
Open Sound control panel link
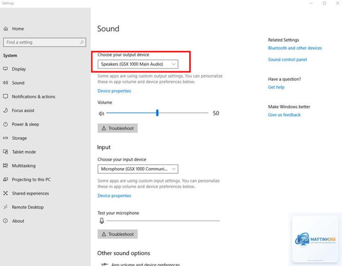pos(287,59)
